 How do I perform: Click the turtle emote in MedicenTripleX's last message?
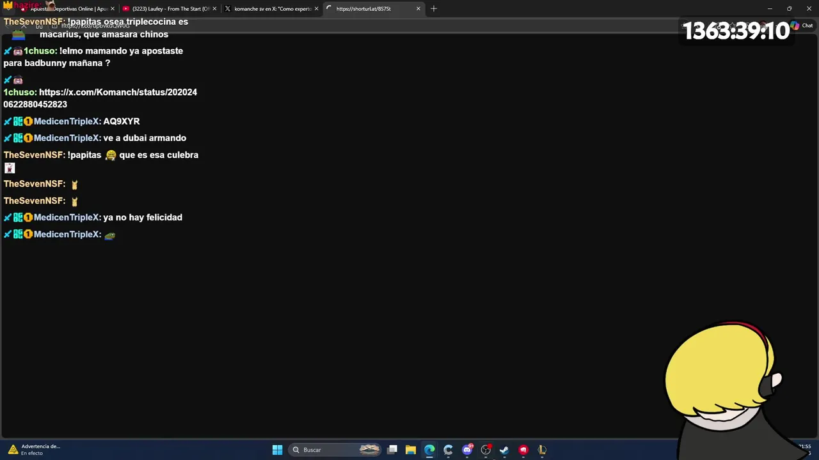click(x=109, y=235)
